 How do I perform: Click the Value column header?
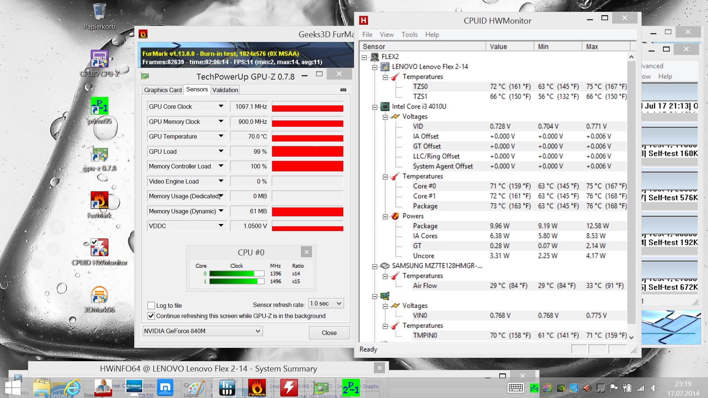(510, 46)
